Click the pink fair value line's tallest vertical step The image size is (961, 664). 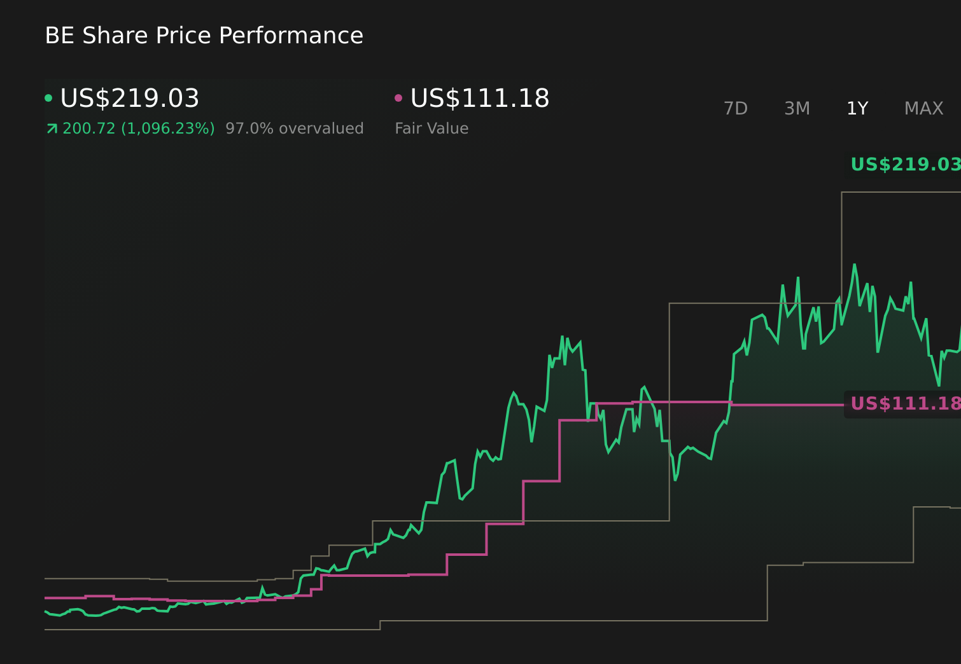coord(559,450)
